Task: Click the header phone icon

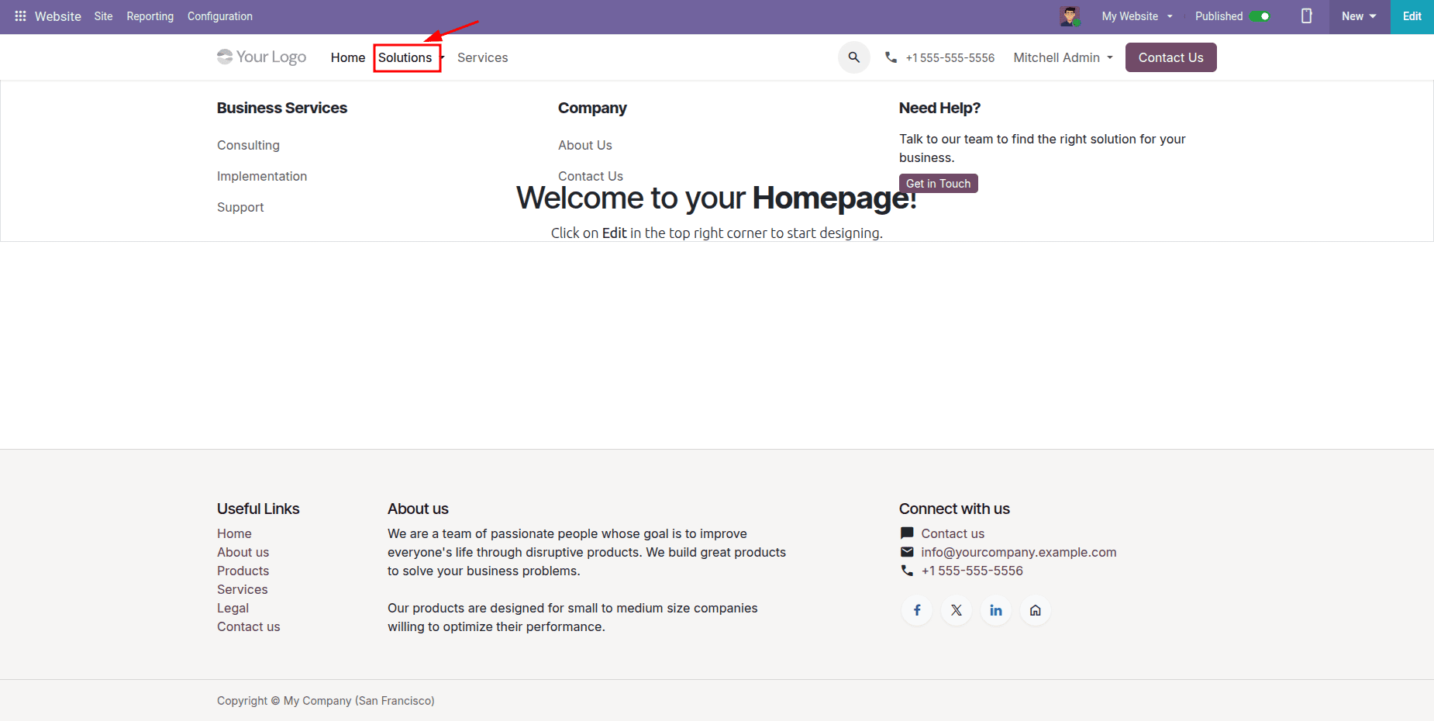Action: pos(891,57)
